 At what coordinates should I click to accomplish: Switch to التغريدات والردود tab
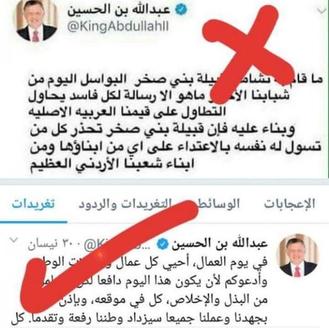pyautogui.click(x=125, y=203)
